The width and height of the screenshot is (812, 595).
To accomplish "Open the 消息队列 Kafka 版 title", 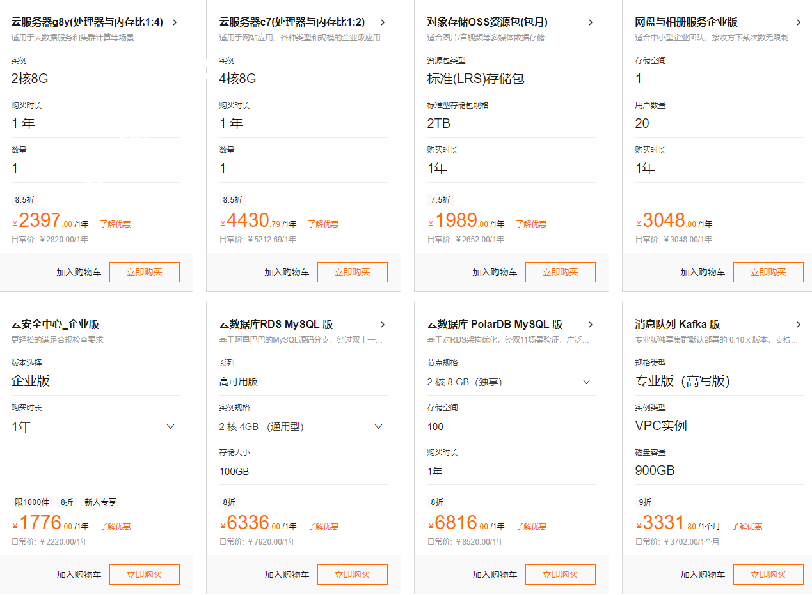I will [678, 325].
